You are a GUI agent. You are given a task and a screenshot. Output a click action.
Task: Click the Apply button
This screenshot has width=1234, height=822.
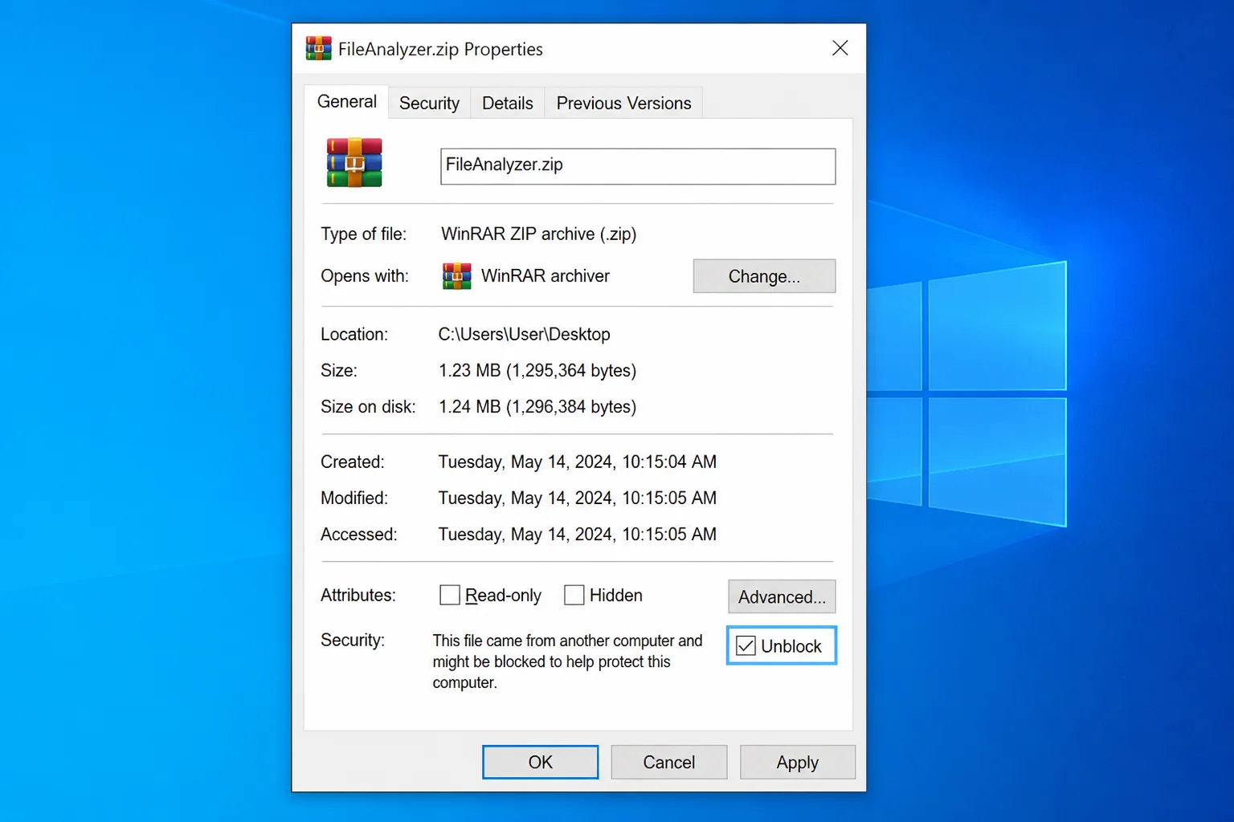(x=797, y=762)
